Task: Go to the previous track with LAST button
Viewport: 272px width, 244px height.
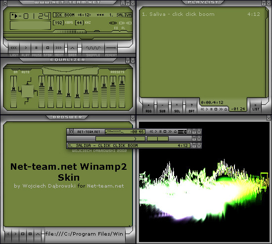Action: 14,48
